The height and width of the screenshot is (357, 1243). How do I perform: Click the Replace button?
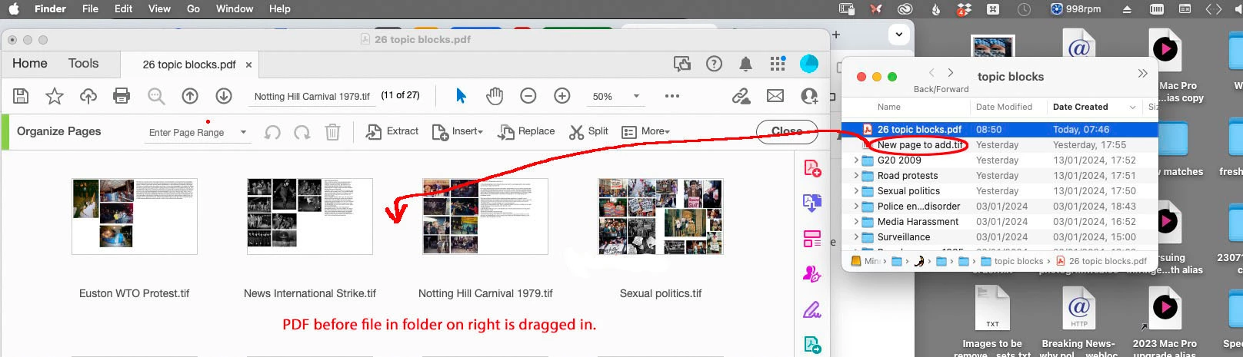(x=527, y=132)
